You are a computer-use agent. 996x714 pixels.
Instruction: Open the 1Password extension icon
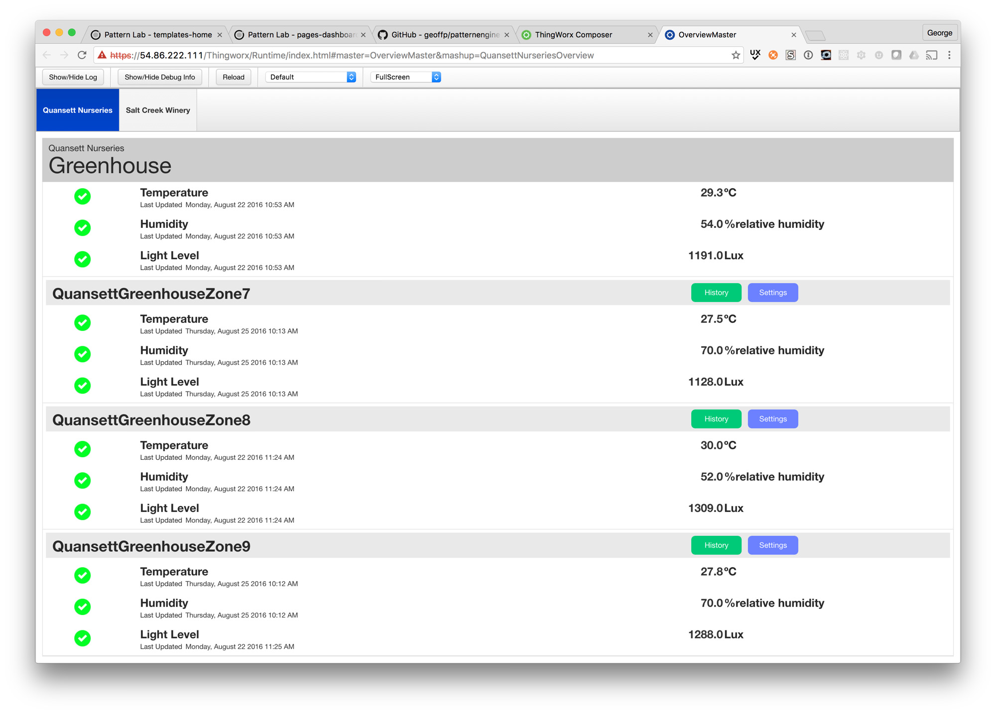808,55
